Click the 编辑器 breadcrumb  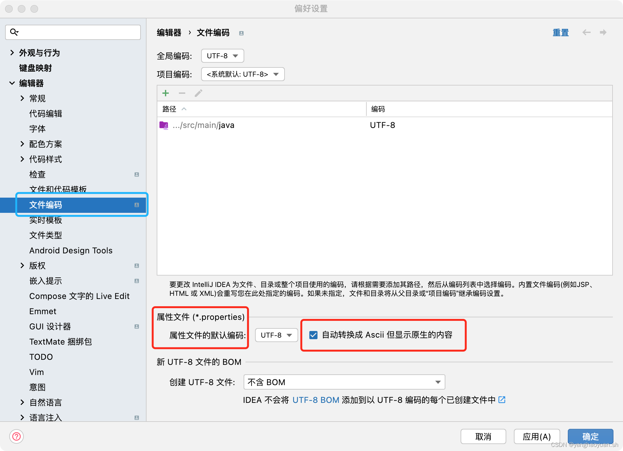click(169, 33)
